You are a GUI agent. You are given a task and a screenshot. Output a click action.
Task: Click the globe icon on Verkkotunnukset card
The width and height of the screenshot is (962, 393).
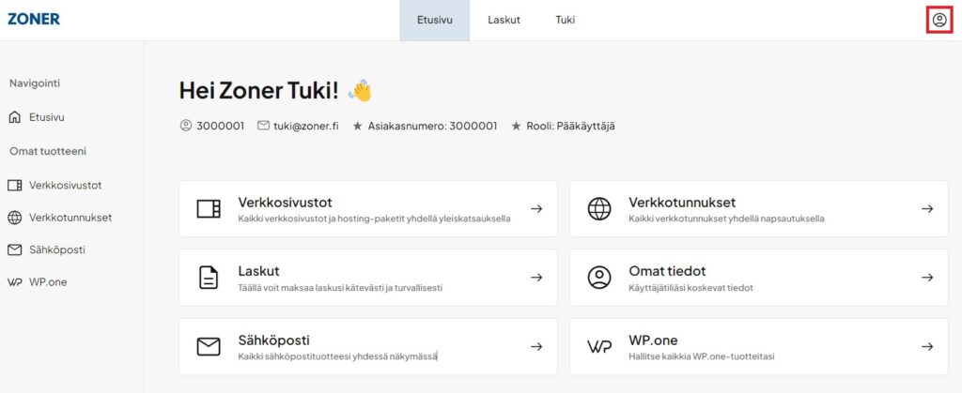tap(598, 208)
